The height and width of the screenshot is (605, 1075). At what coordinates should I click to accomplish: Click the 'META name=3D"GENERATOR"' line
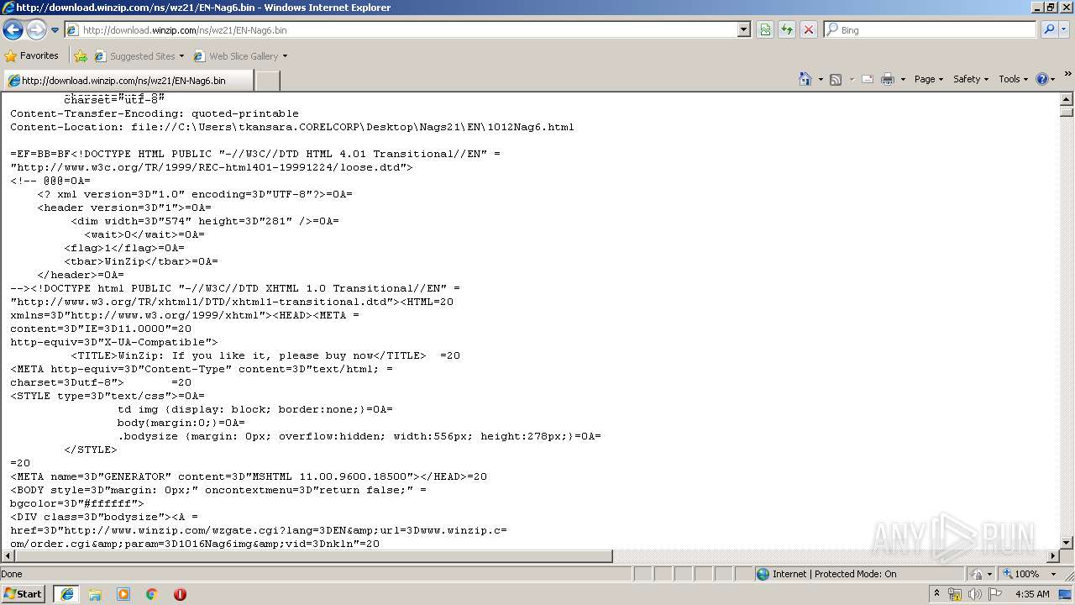249,476
